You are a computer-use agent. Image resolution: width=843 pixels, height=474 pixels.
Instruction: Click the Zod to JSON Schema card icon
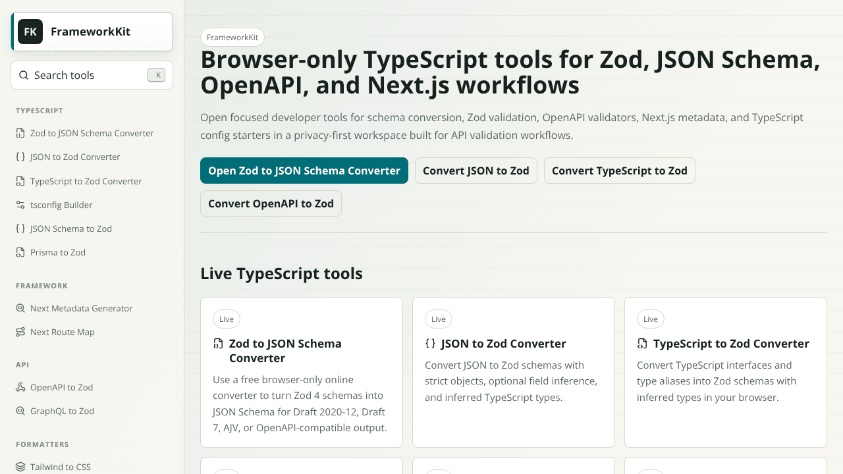218,344
